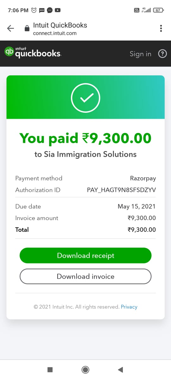Open the help question mark icon
The image size is (171, 380).
[x=162, y=54]
